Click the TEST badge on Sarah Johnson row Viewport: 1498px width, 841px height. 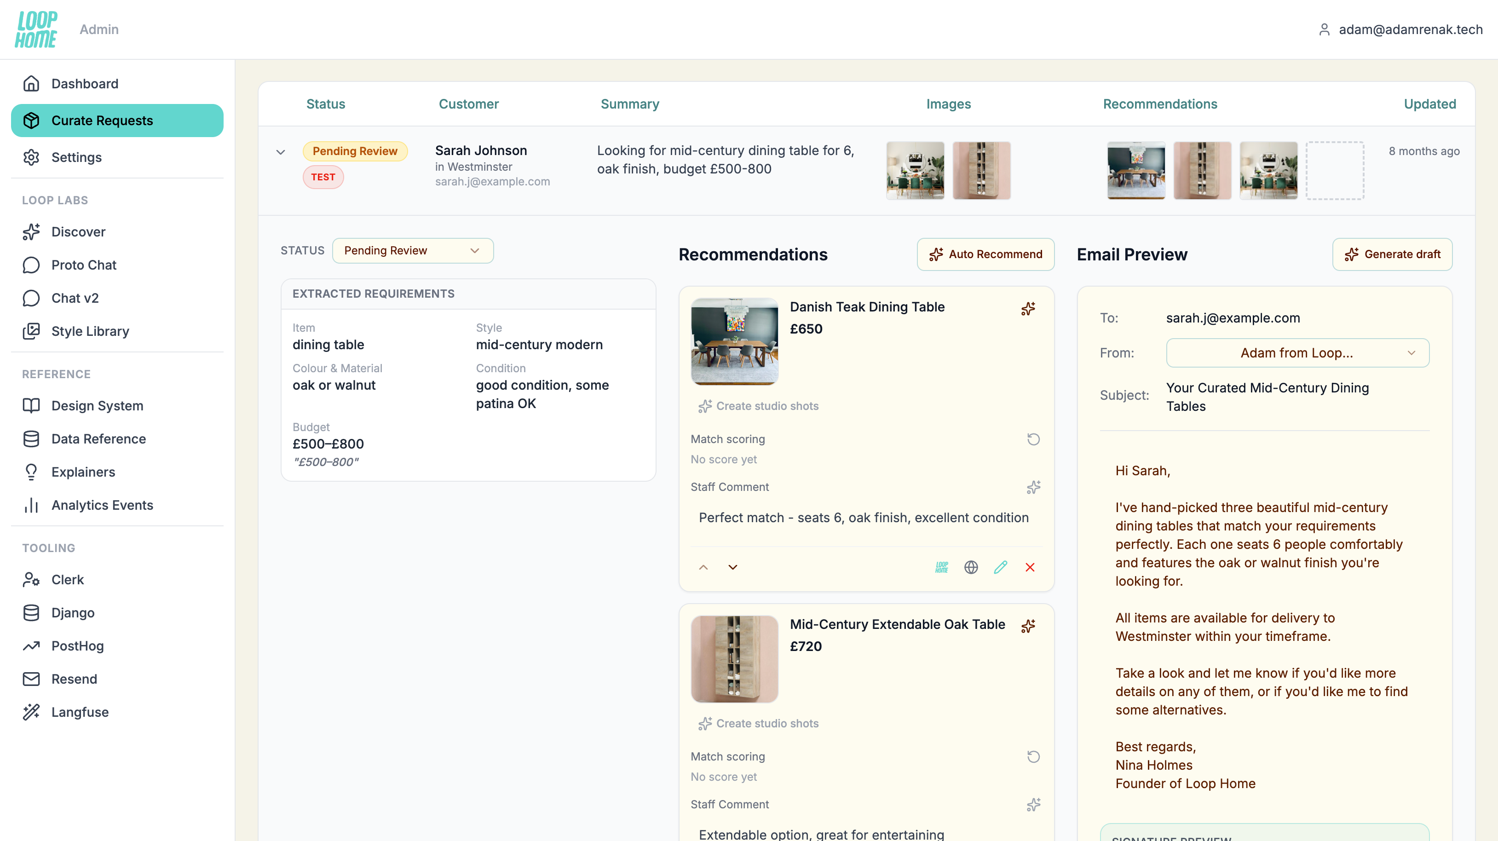click(x=323, y=178)
